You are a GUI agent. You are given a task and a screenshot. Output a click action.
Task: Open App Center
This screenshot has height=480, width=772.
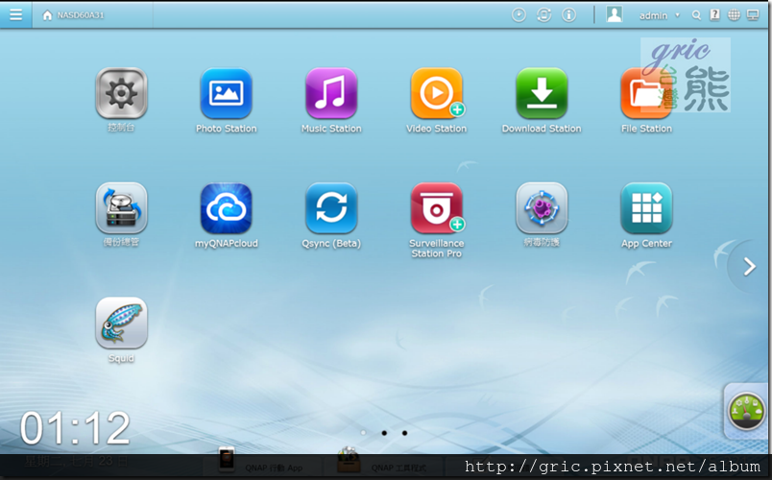(646, 207)
